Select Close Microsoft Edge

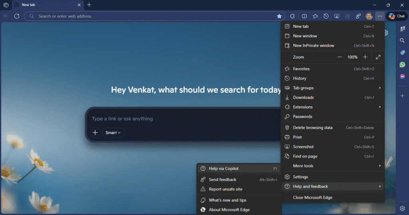click(x=333, y=197)
